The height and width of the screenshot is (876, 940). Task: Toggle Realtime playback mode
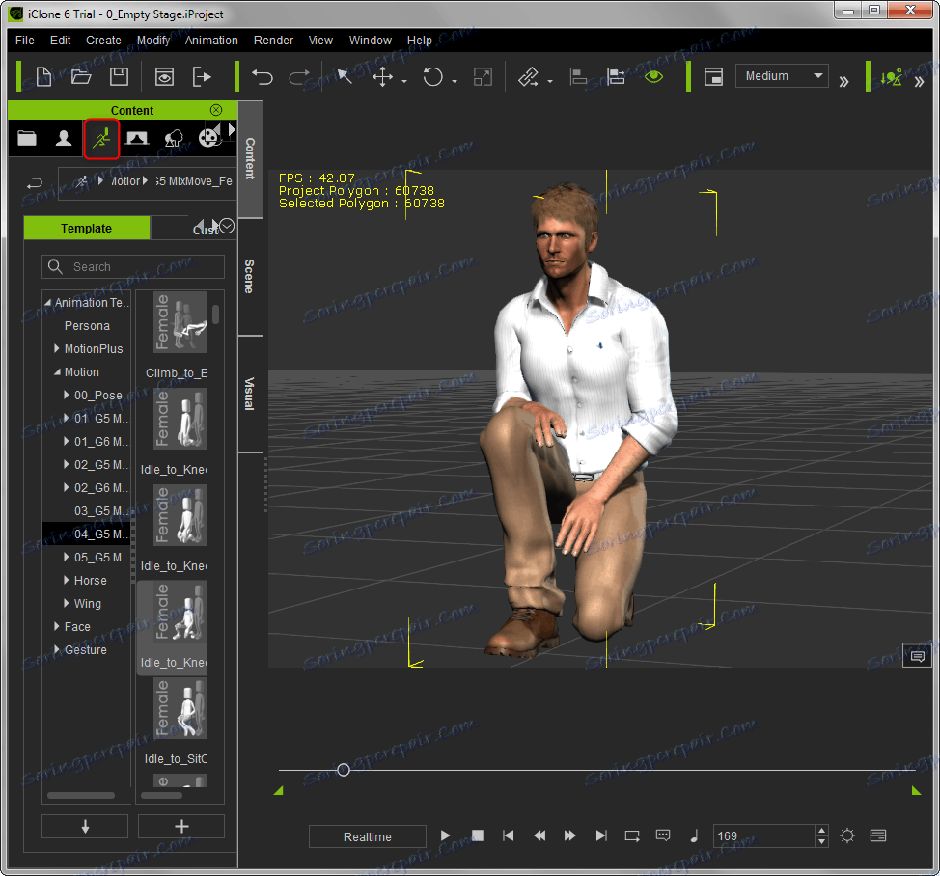[x=368, y=836]
